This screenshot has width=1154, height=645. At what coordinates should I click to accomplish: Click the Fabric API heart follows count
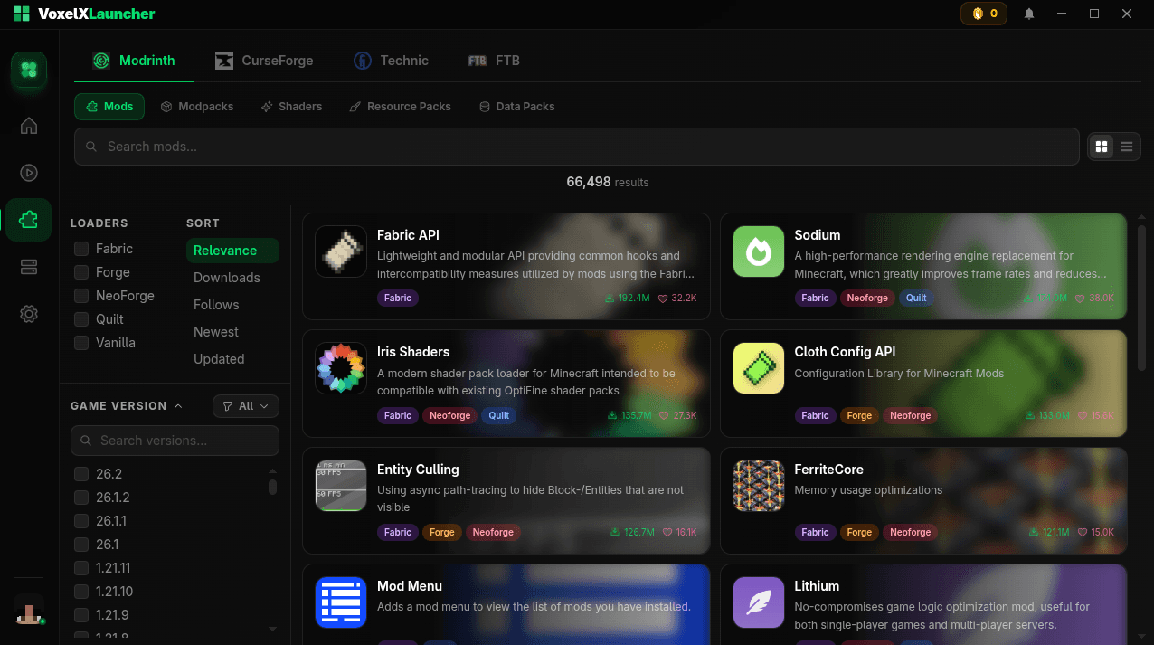point(677,298)
